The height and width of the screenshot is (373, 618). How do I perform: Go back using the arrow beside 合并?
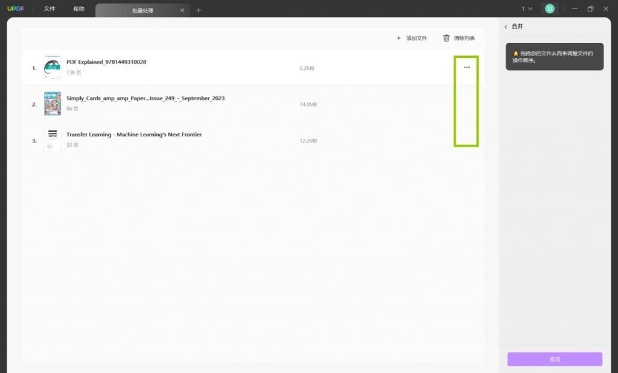click(506, 27)
